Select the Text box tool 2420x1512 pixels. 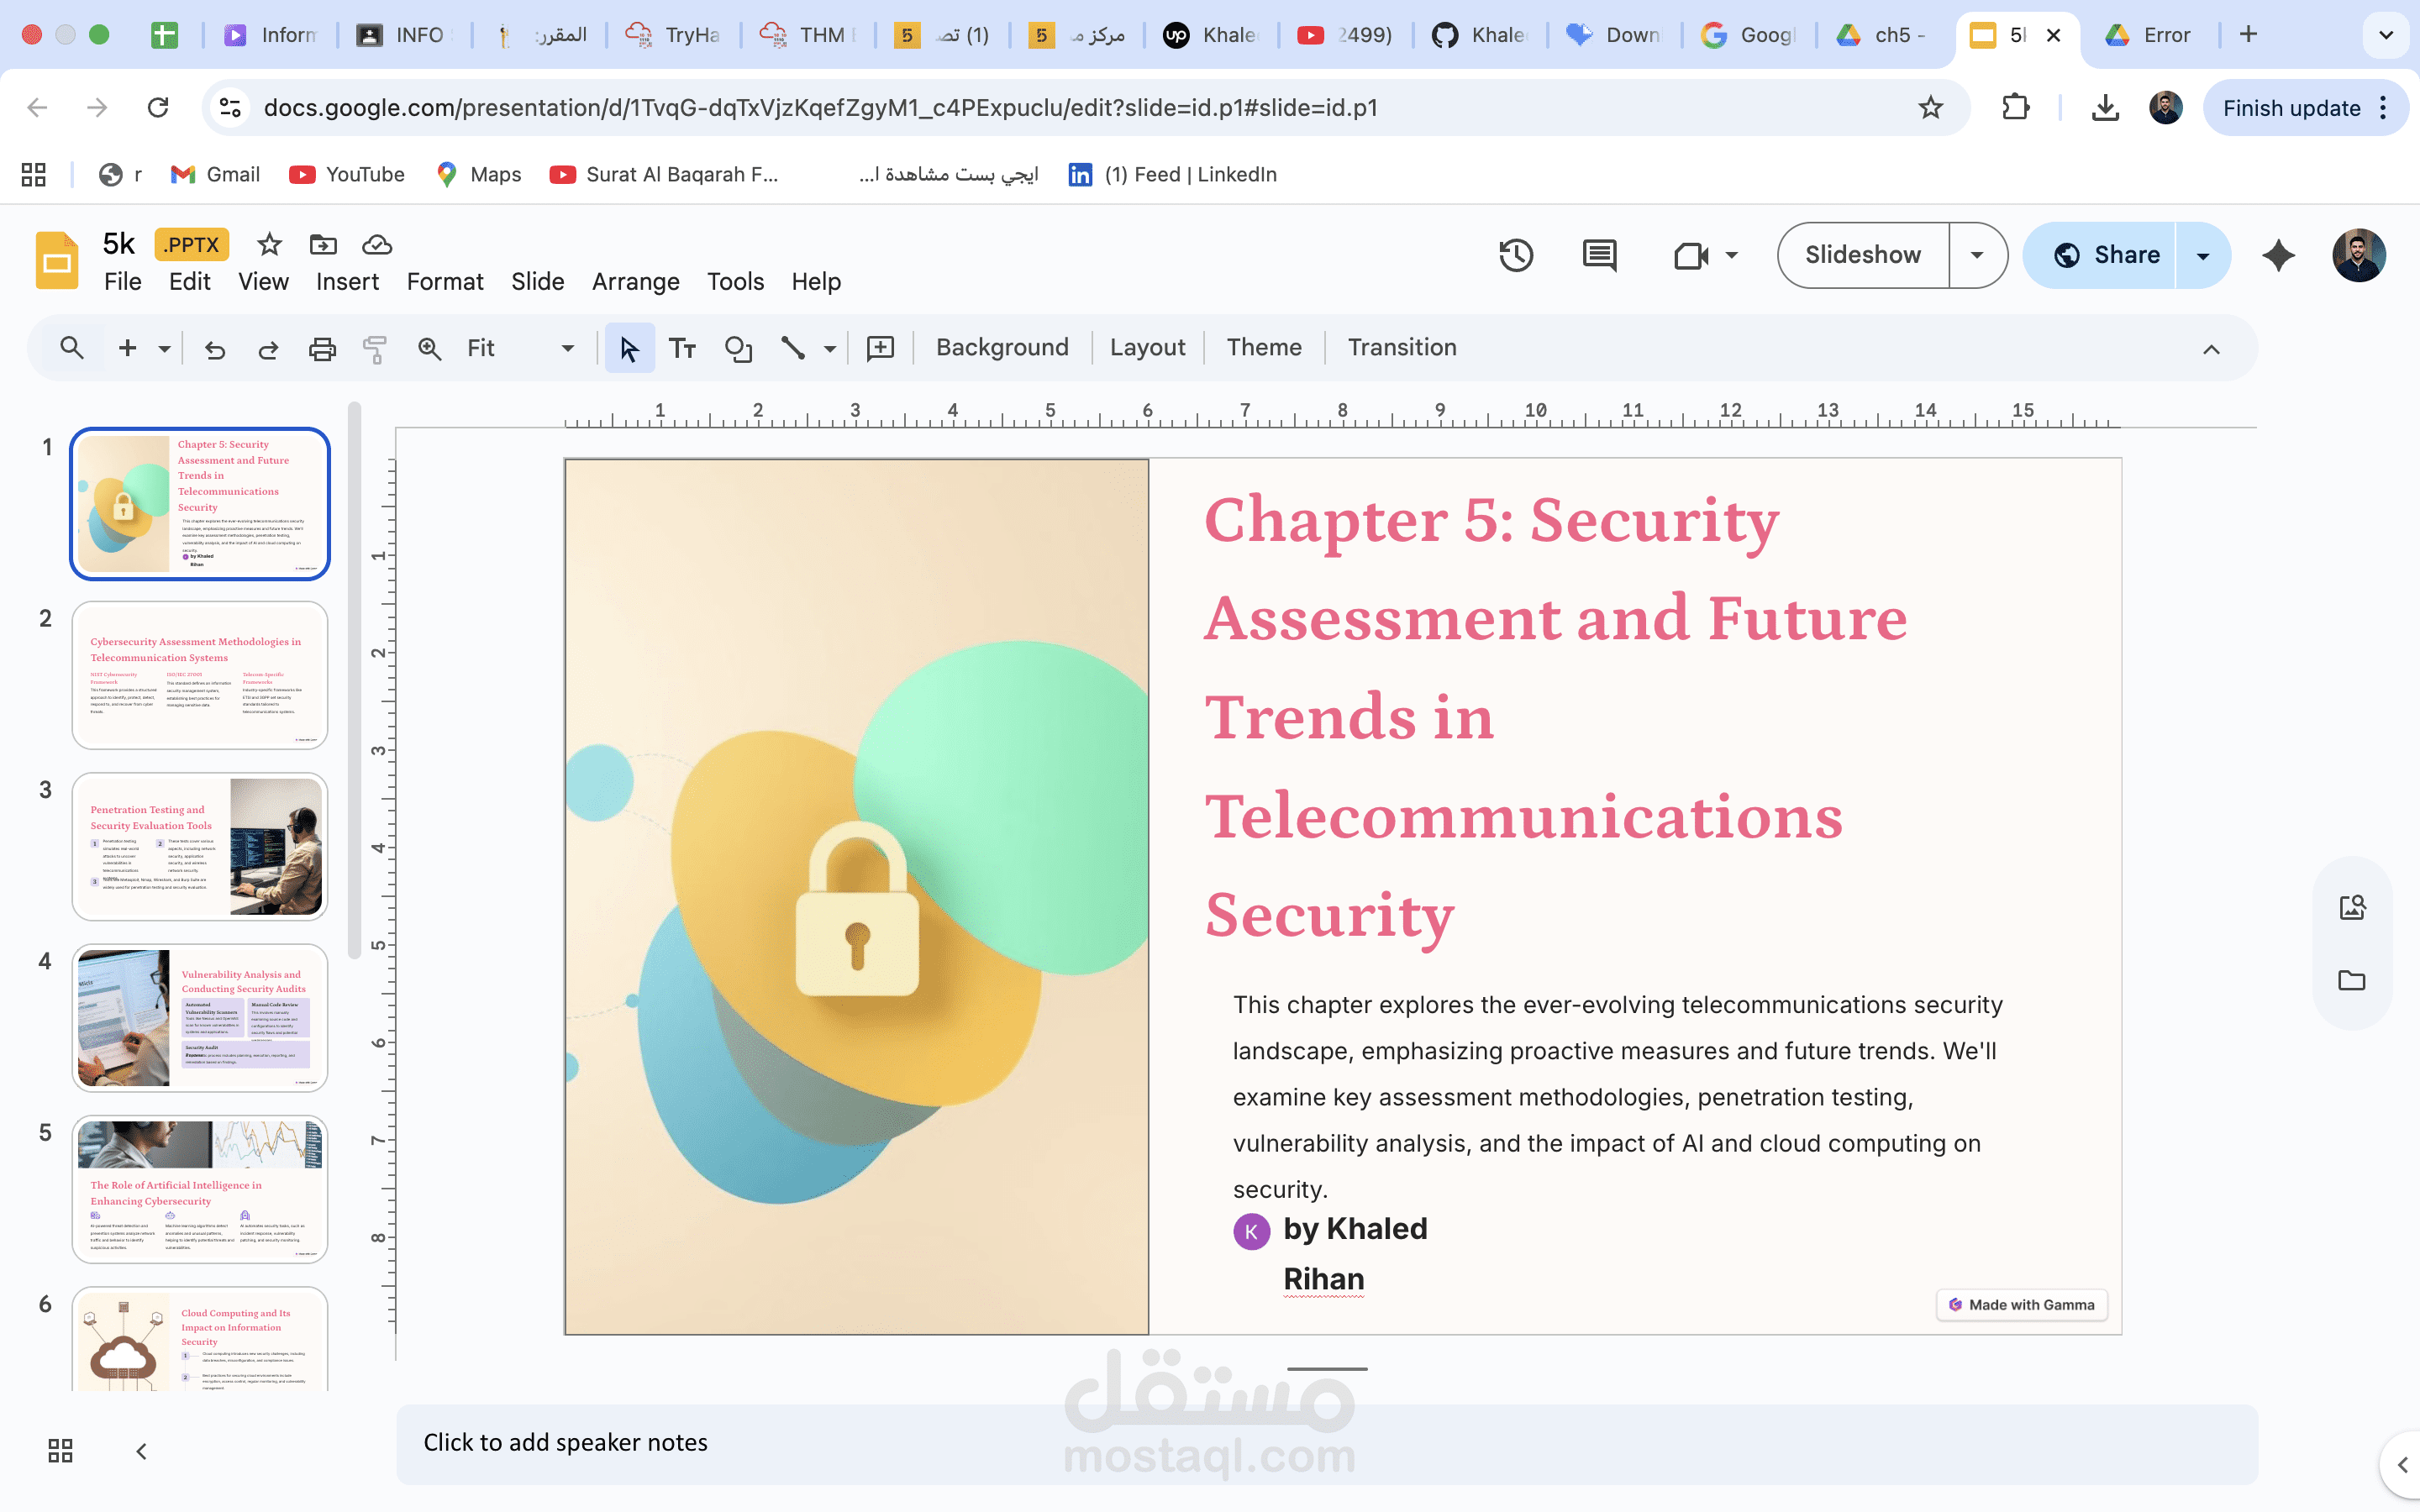[x=682, y=348]
